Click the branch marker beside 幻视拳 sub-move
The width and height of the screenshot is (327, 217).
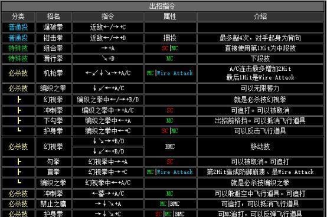(x=19, y=100)
